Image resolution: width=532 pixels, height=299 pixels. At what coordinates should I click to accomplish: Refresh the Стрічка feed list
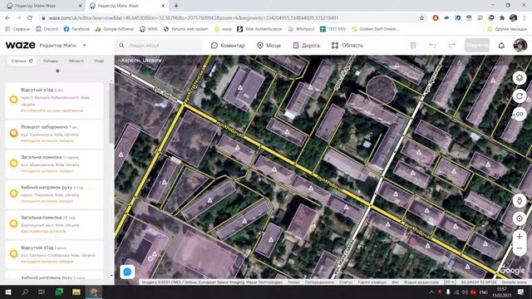[32, 61]
